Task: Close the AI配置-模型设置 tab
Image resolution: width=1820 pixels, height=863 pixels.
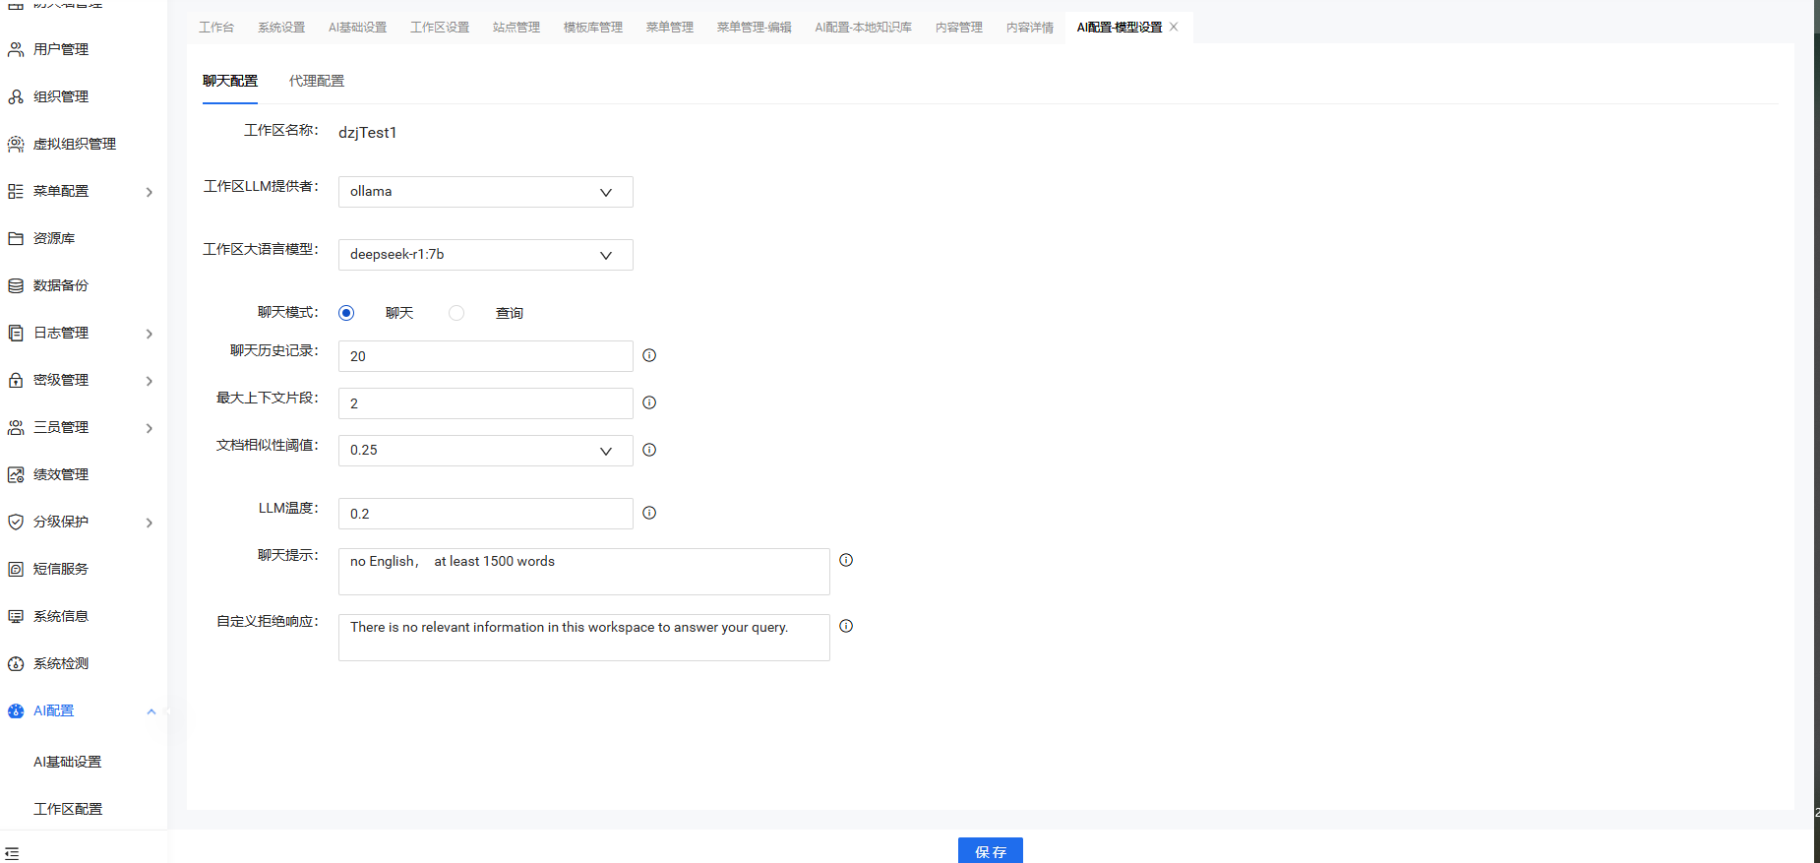Action: pos(1174,27)
